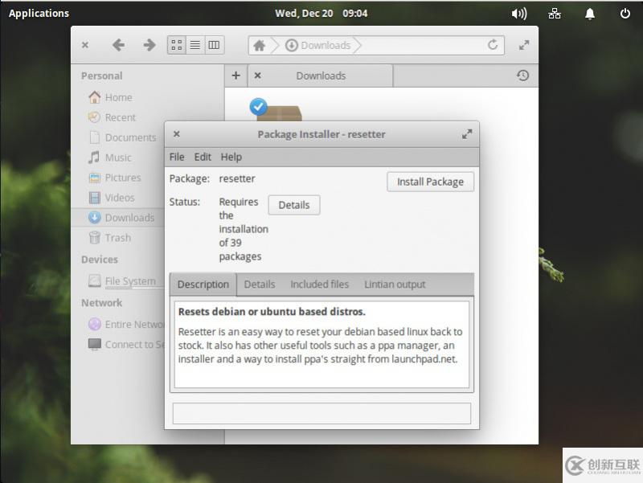
Task: Select Downloads breadcrumb in the path bar
Action: [x=318, y=45]
